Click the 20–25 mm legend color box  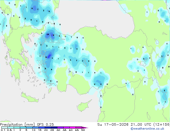[x=48, y=128]
